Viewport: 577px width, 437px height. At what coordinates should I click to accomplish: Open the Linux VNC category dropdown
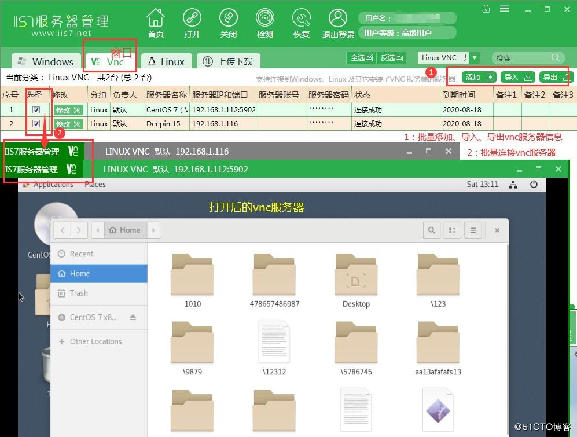pos(473,57)
